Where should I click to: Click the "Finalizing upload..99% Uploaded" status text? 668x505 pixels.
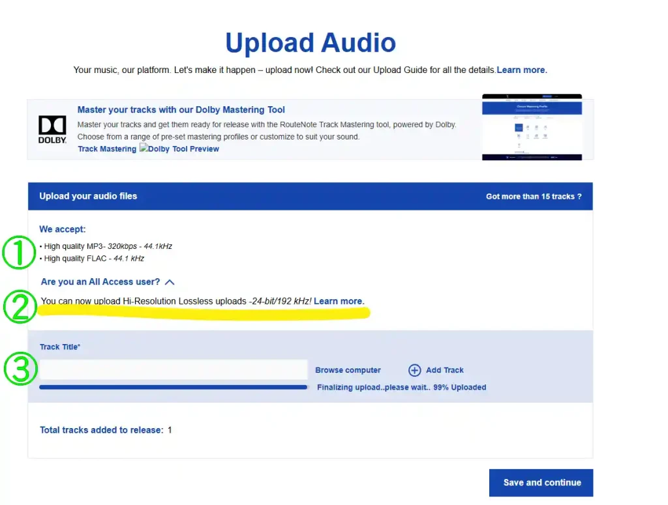[401, 387]
